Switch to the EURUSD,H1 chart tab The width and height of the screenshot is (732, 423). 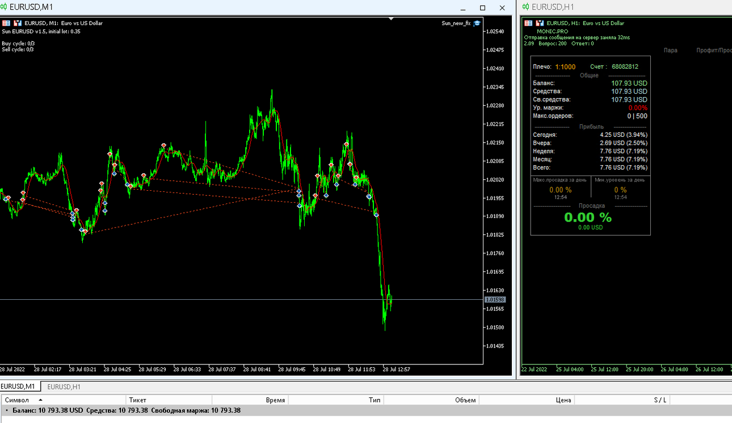pos(64,387)
